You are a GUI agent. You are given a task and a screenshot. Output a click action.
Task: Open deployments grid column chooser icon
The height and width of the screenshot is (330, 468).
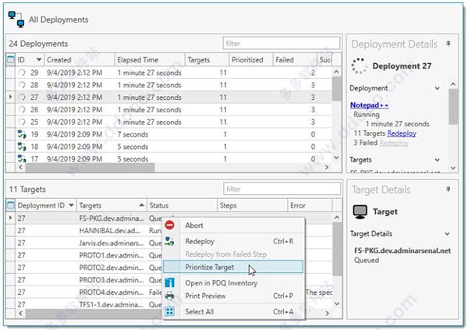(10, 59)
